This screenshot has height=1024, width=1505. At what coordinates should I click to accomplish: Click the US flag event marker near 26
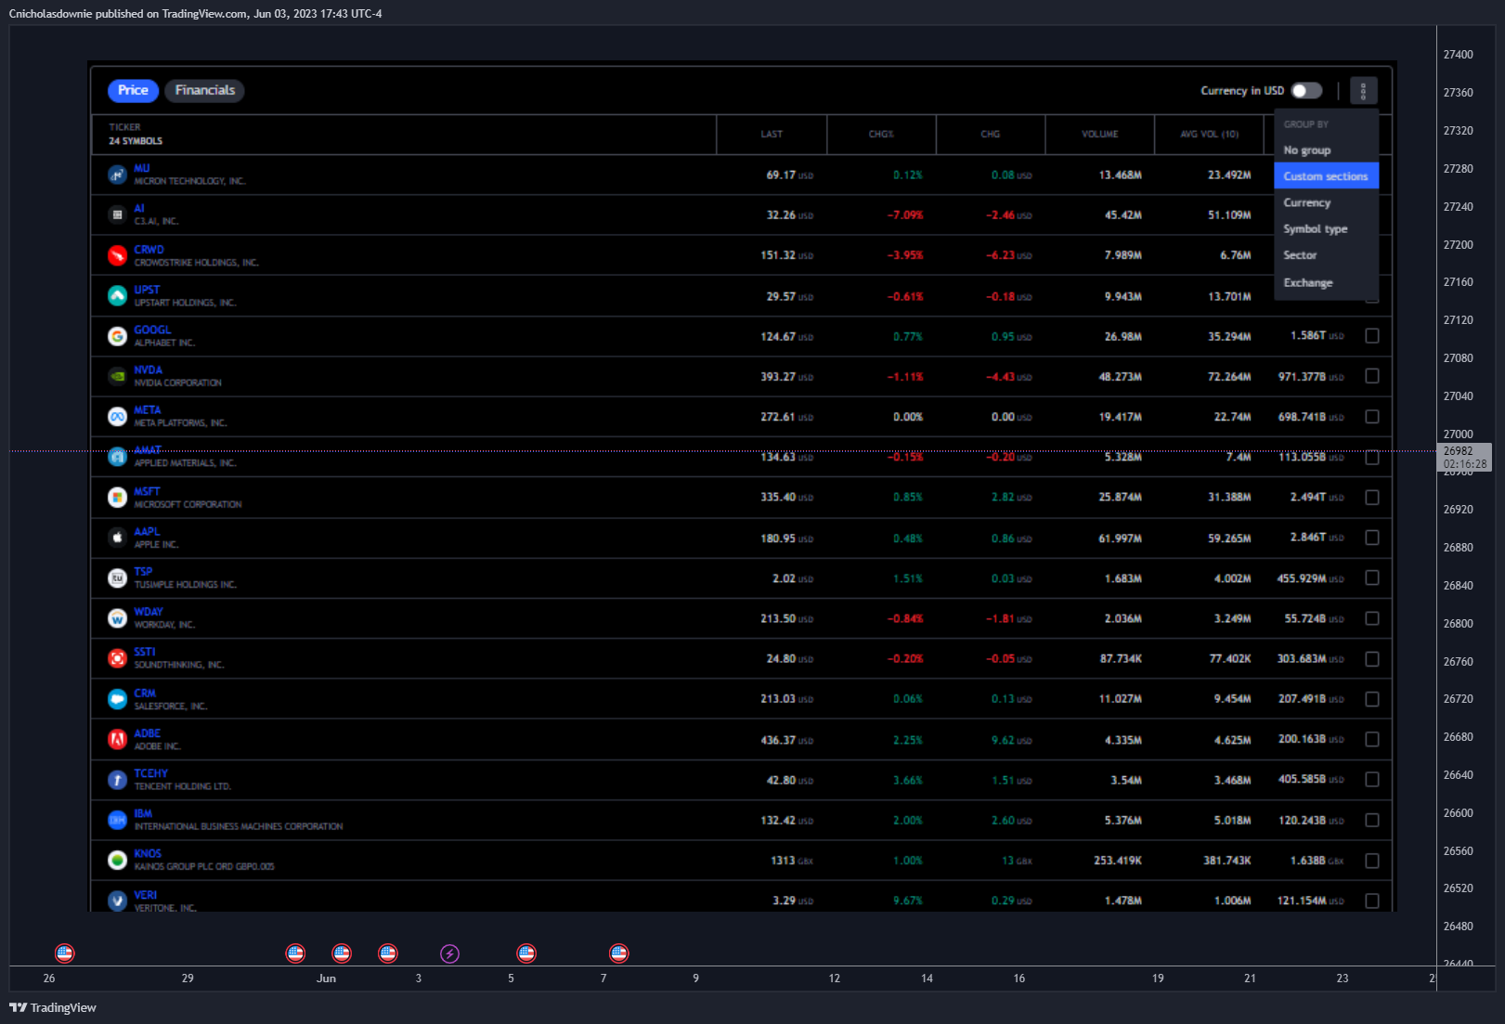click(x=64, y=953)
